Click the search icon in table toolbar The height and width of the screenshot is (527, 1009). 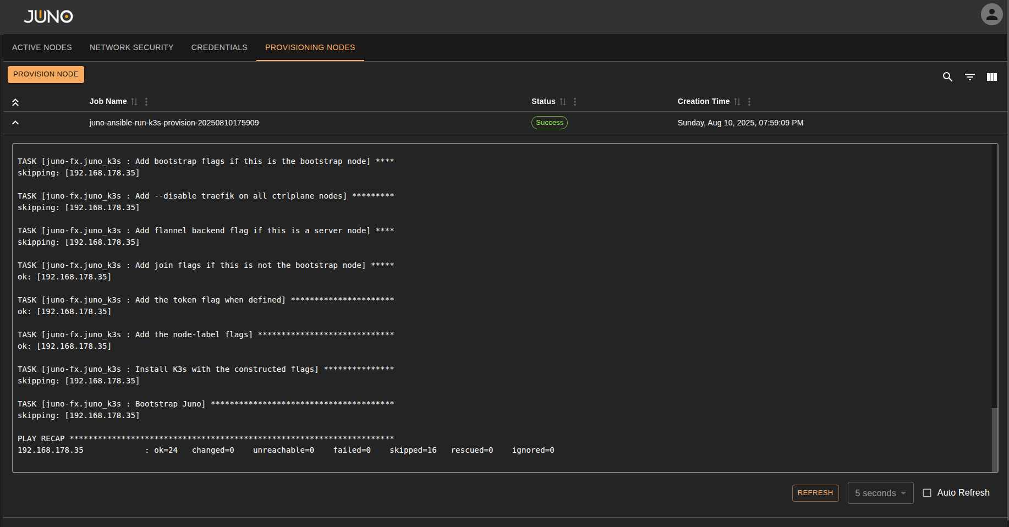pyautogui.click(x=947, y=77)
